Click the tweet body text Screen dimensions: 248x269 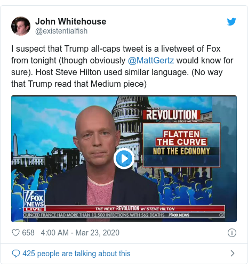click(122, 66)
